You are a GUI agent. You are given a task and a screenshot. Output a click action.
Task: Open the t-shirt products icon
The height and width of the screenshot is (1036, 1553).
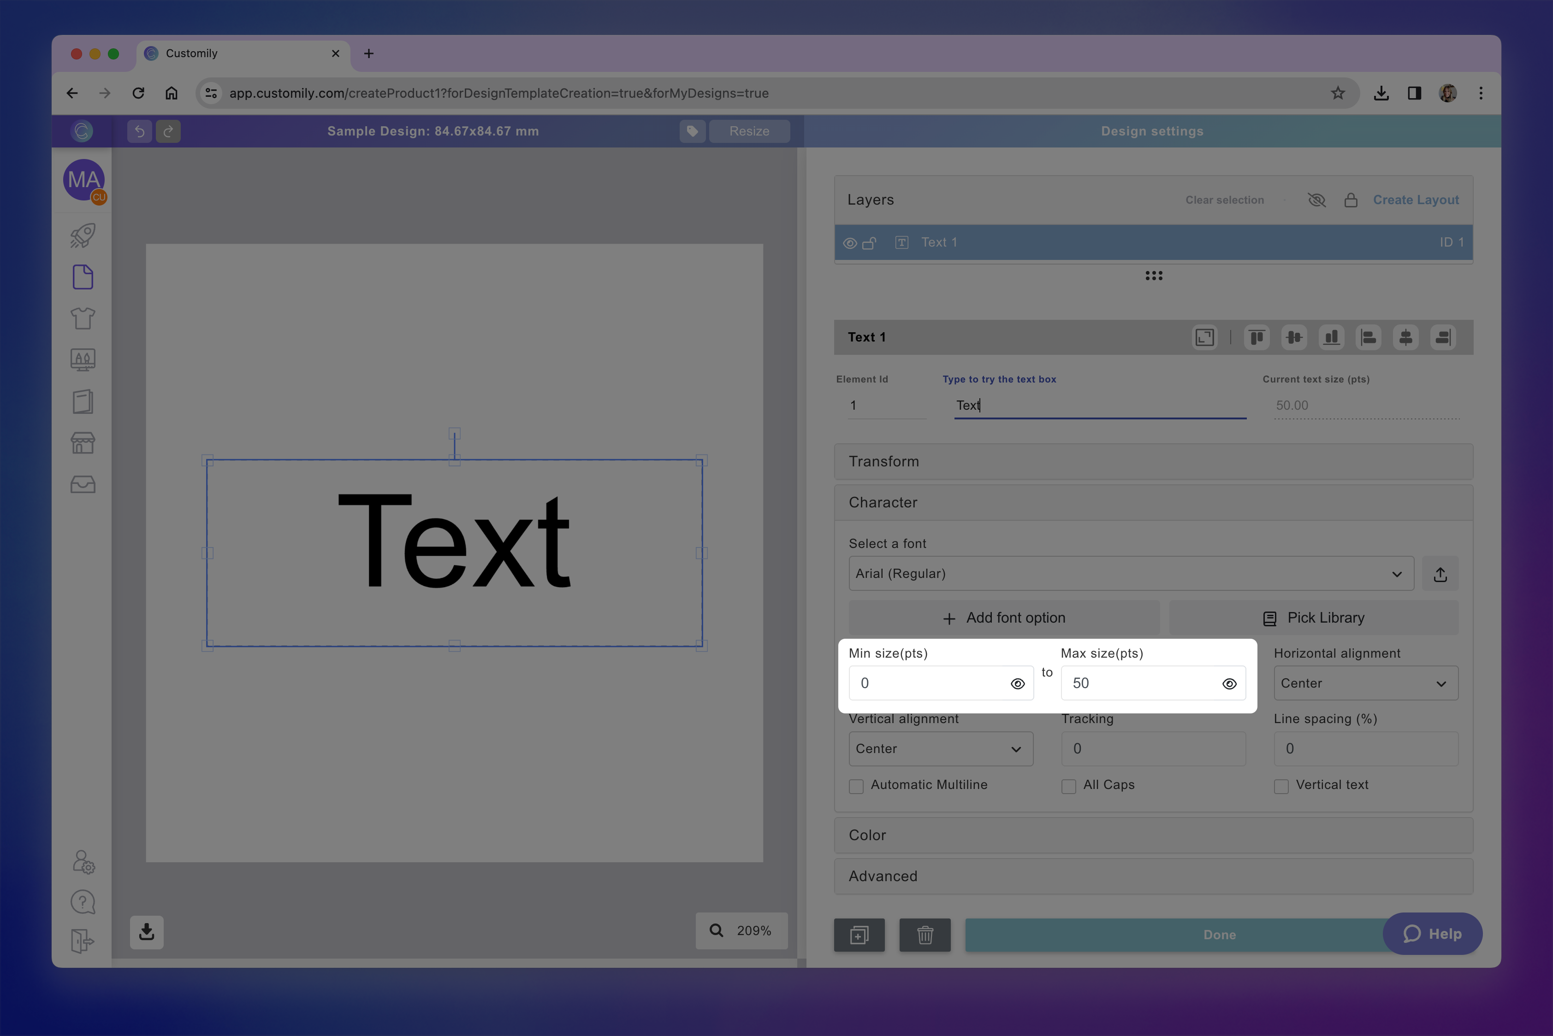pos(83,318)
